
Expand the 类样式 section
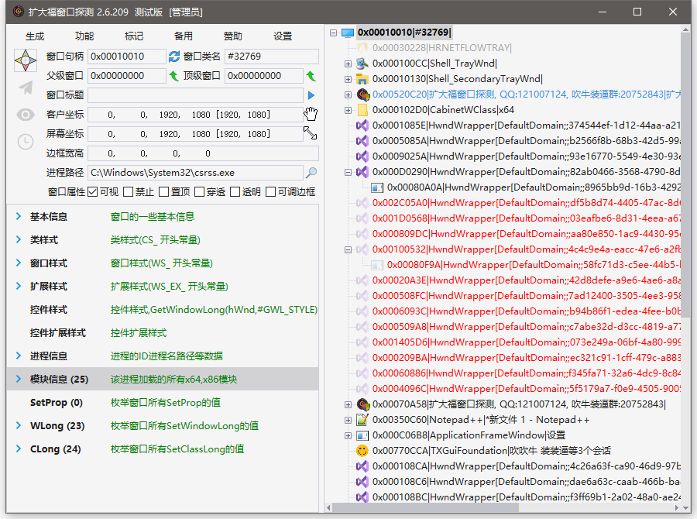point(19,239)
